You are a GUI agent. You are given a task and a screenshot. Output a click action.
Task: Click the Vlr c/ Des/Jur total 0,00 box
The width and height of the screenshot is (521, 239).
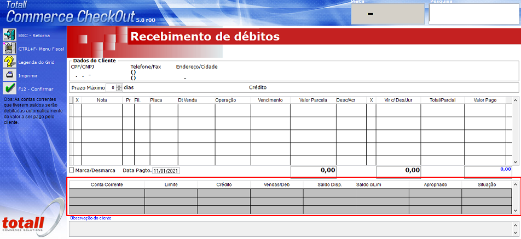coord(398,172)
